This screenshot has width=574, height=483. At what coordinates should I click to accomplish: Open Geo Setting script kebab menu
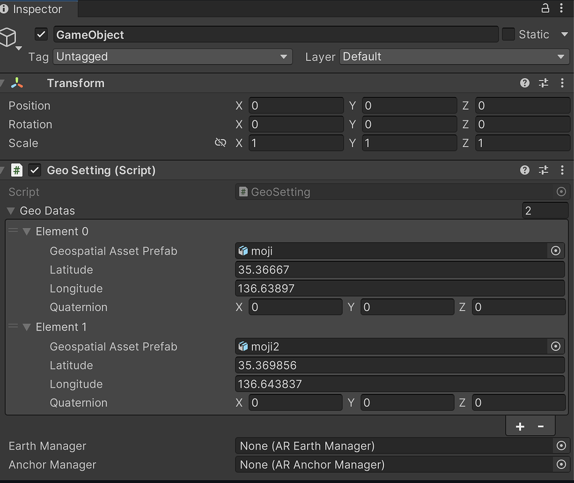(562, 170)
